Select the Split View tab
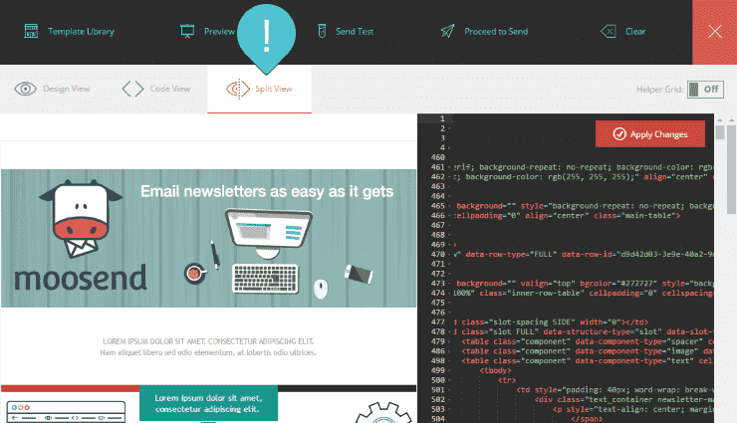The height and width of the screenshot is (423, 737). pyautogui.click(x=259, y=90)
